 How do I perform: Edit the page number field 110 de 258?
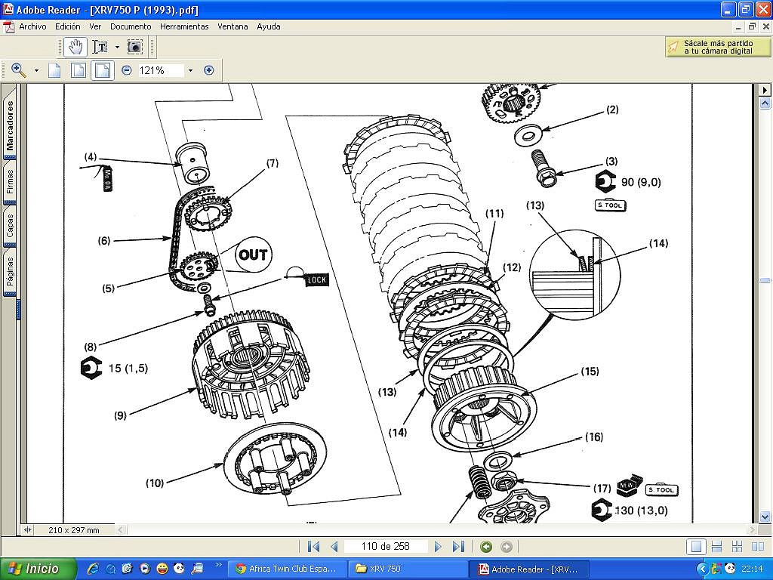(386, 547)
